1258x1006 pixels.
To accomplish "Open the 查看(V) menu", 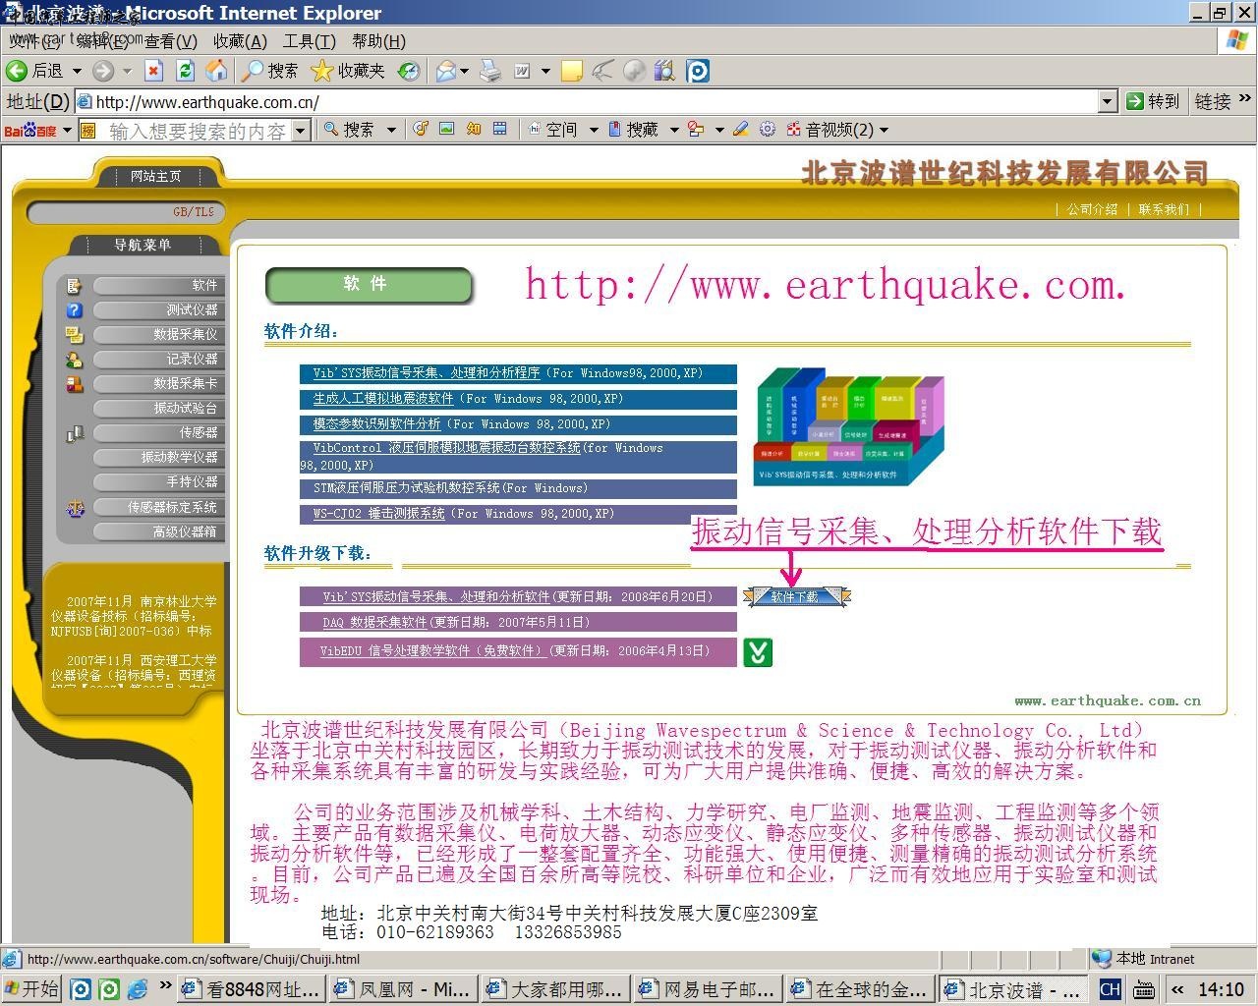I will (x=171, y=41).
